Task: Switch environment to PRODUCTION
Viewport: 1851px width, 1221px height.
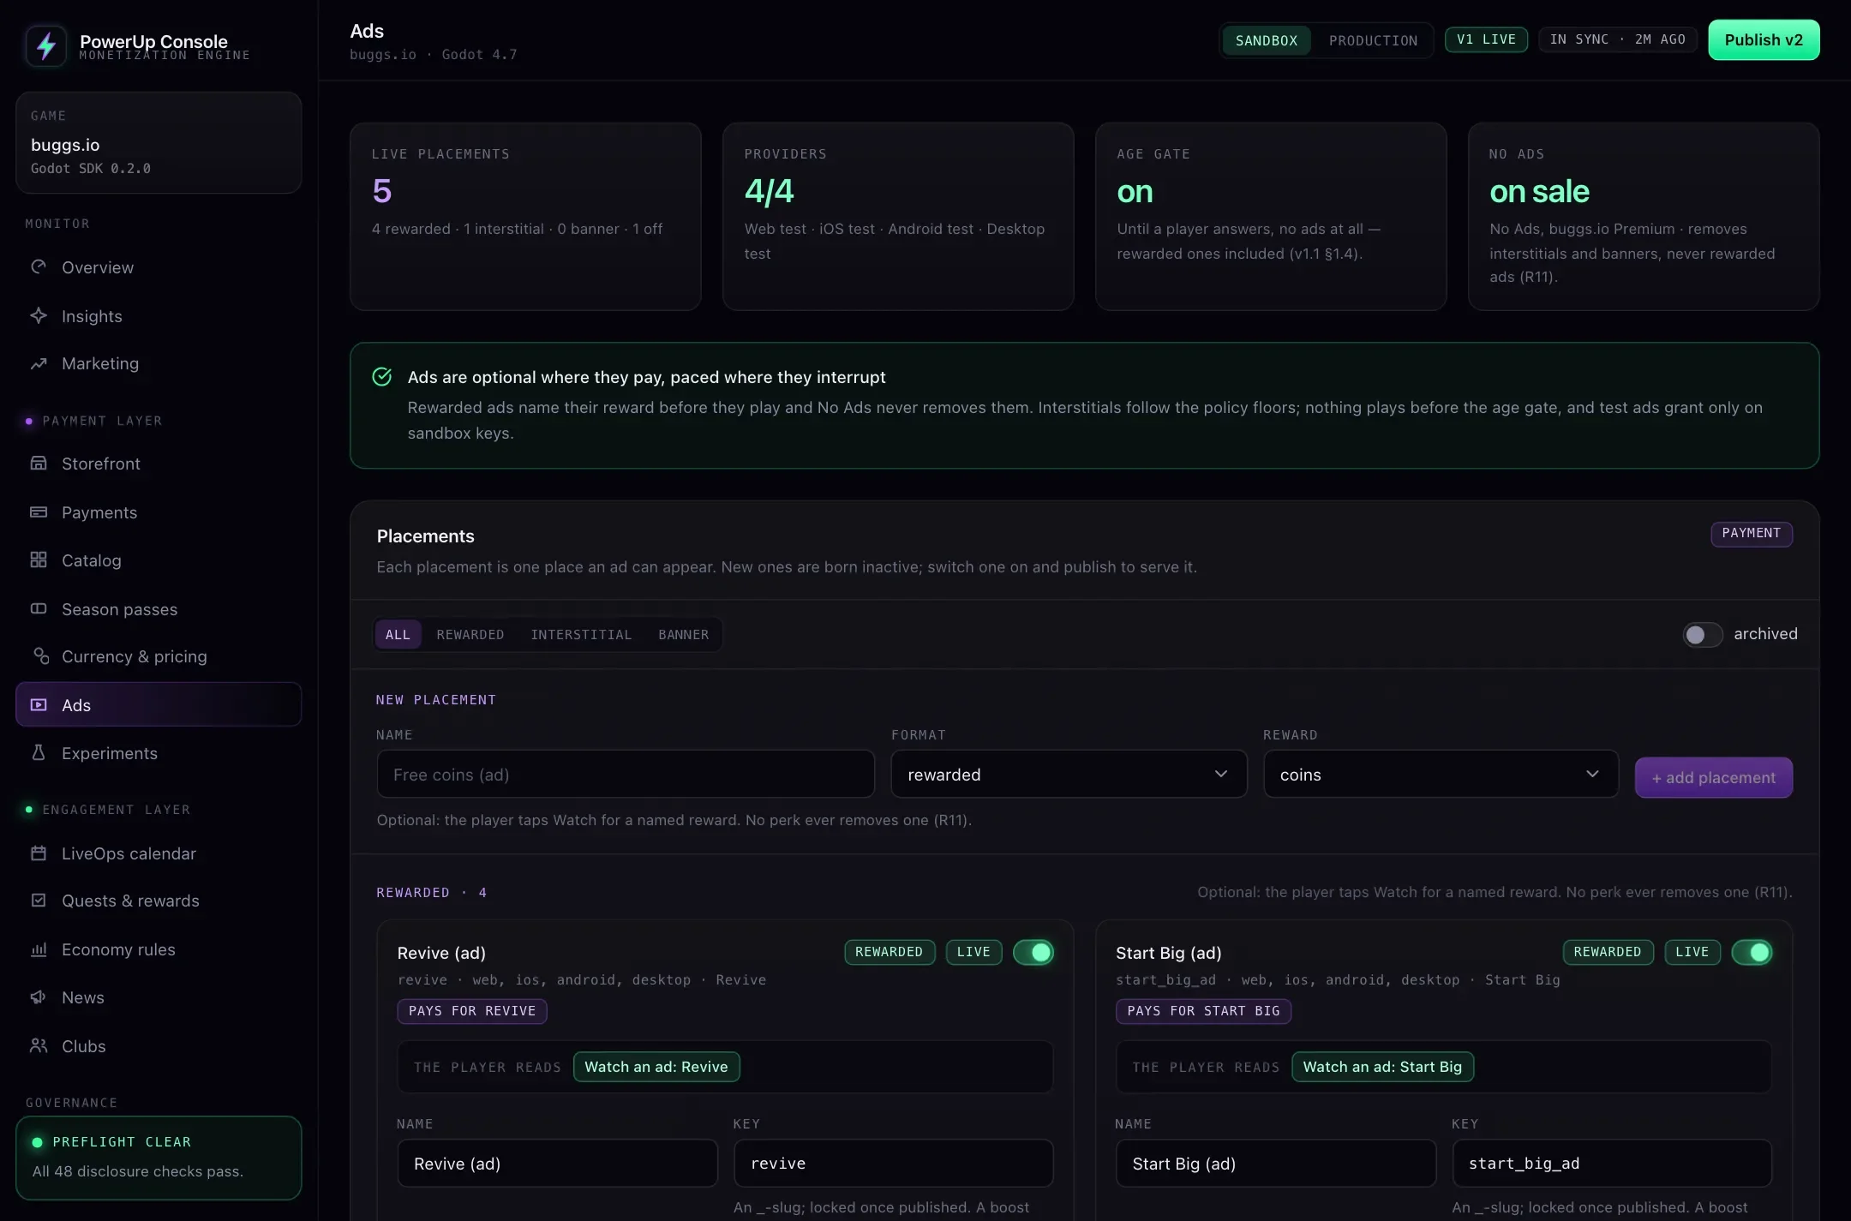Action: (x=1373, y=41)
